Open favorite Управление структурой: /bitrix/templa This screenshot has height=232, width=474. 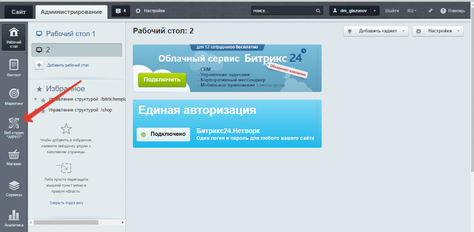click(x=87, y=99)
